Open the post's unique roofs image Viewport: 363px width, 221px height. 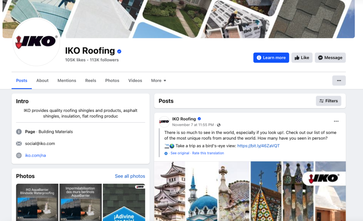click(250, 191)
